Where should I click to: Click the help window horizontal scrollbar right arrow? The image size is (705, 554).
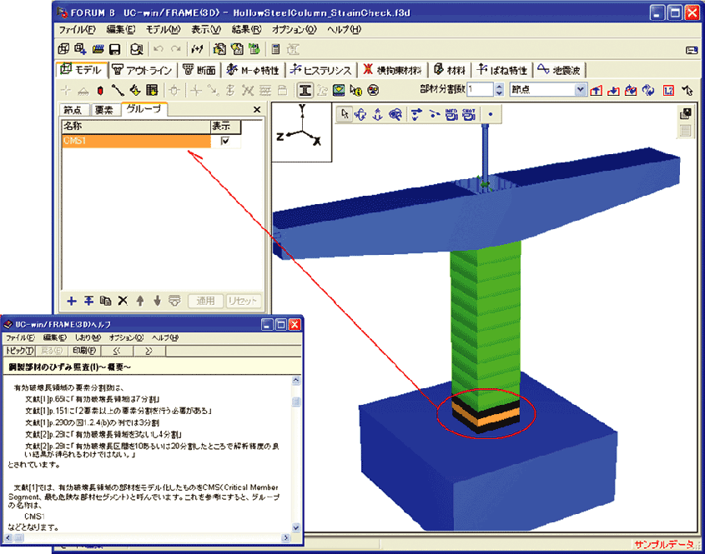pyautogui.click(x=286, y=537)
